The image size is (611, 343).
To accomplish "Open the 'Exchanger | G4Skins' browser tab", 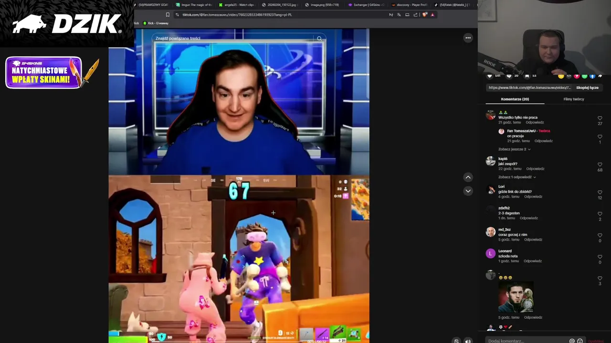I will point(366,5).
